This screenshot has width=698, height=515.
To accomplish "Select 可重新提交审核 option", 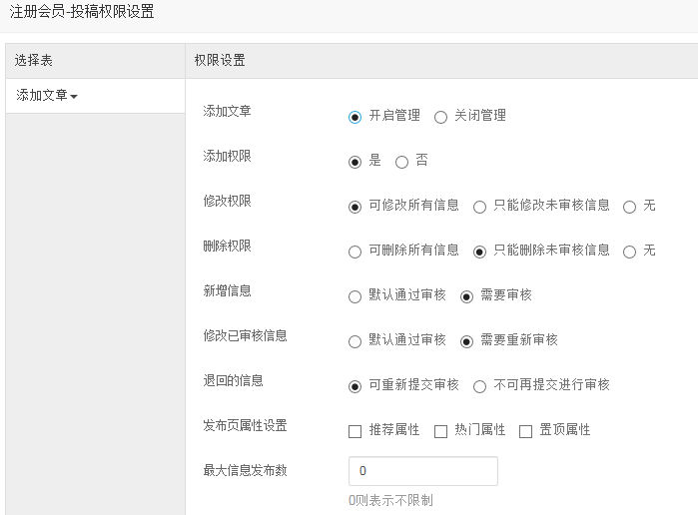I will point(354,386).
